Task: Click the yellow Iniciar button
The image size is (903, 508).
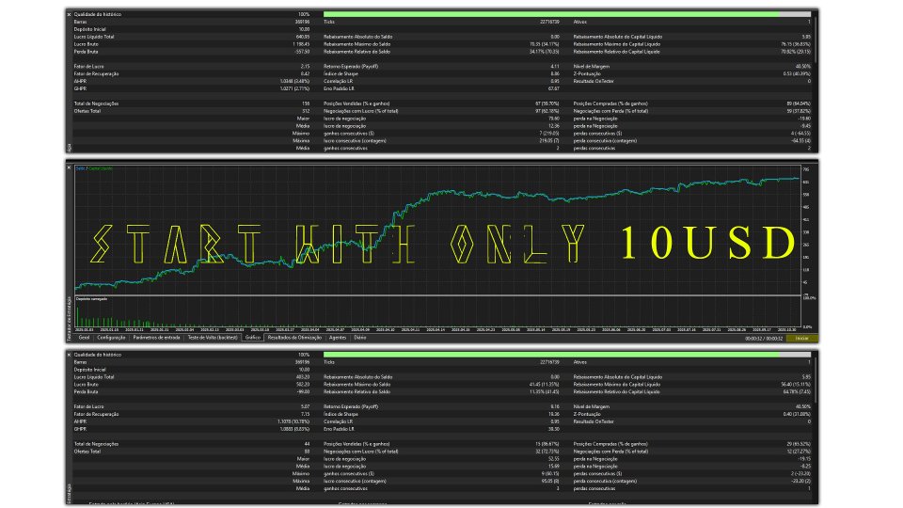Action: [801, 338]
